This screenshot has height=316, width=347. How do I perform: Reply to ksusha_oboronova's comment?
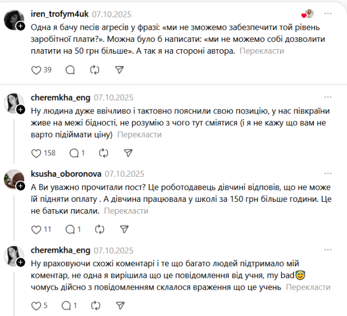click(x=70, y=229)
